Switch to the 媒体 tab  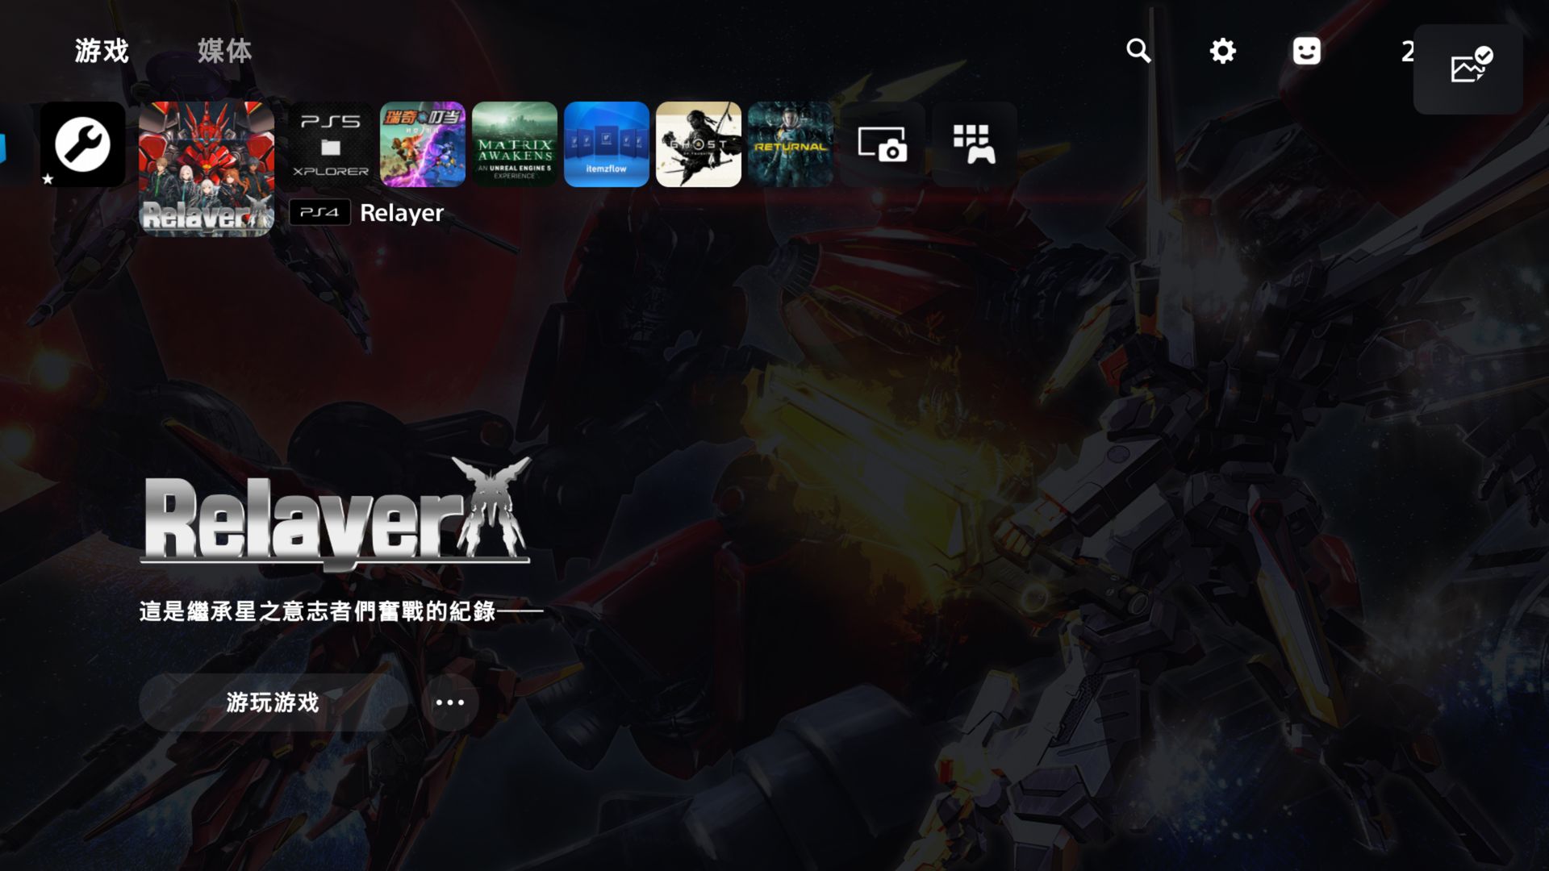point(225,51)
